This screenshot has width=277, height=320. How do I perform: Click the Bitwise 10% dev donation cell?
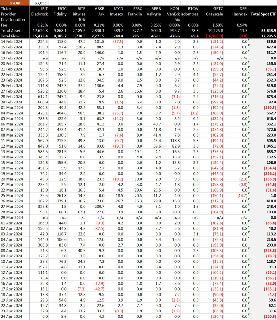pyautogui.click(x=82, y=20)
